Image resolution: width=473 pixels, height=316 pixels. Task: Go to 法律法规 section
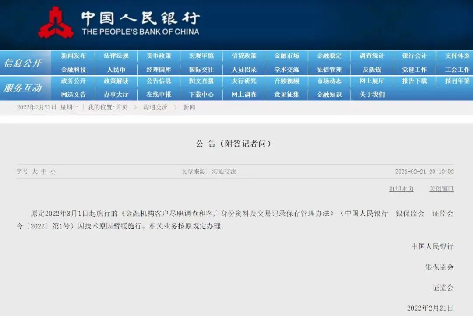(116, 56)
